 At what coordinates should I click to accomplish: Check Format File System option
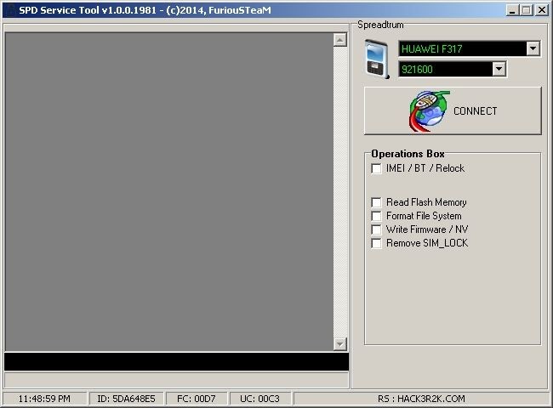point(376,216)
